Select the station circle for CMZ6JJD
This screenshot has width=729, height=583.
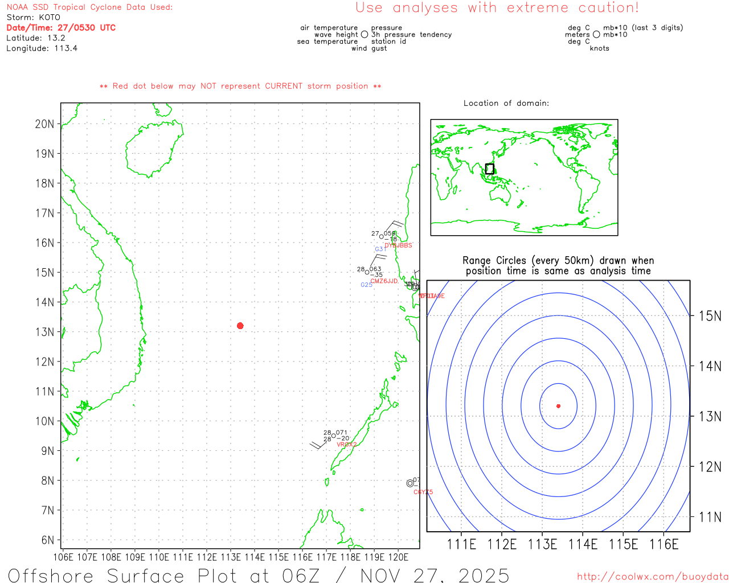point(367,272)
